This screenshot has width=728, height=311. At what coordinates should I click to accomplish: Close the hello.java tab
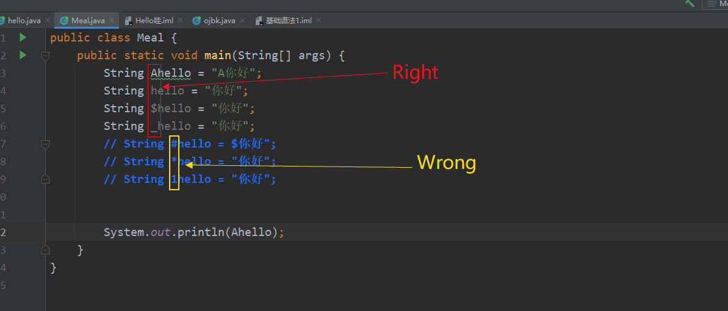tap(48, 20)
